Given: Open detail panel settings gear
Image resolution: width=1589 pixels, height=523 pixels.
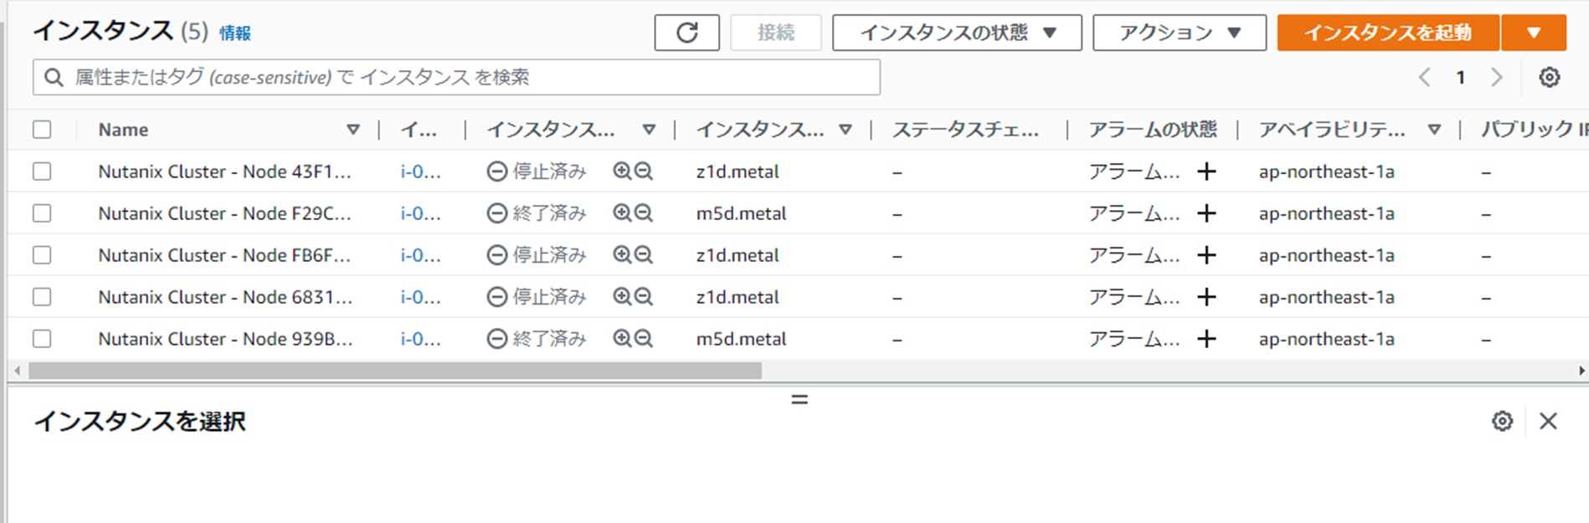Looking at the screenshot, I should pos(1503,421).
